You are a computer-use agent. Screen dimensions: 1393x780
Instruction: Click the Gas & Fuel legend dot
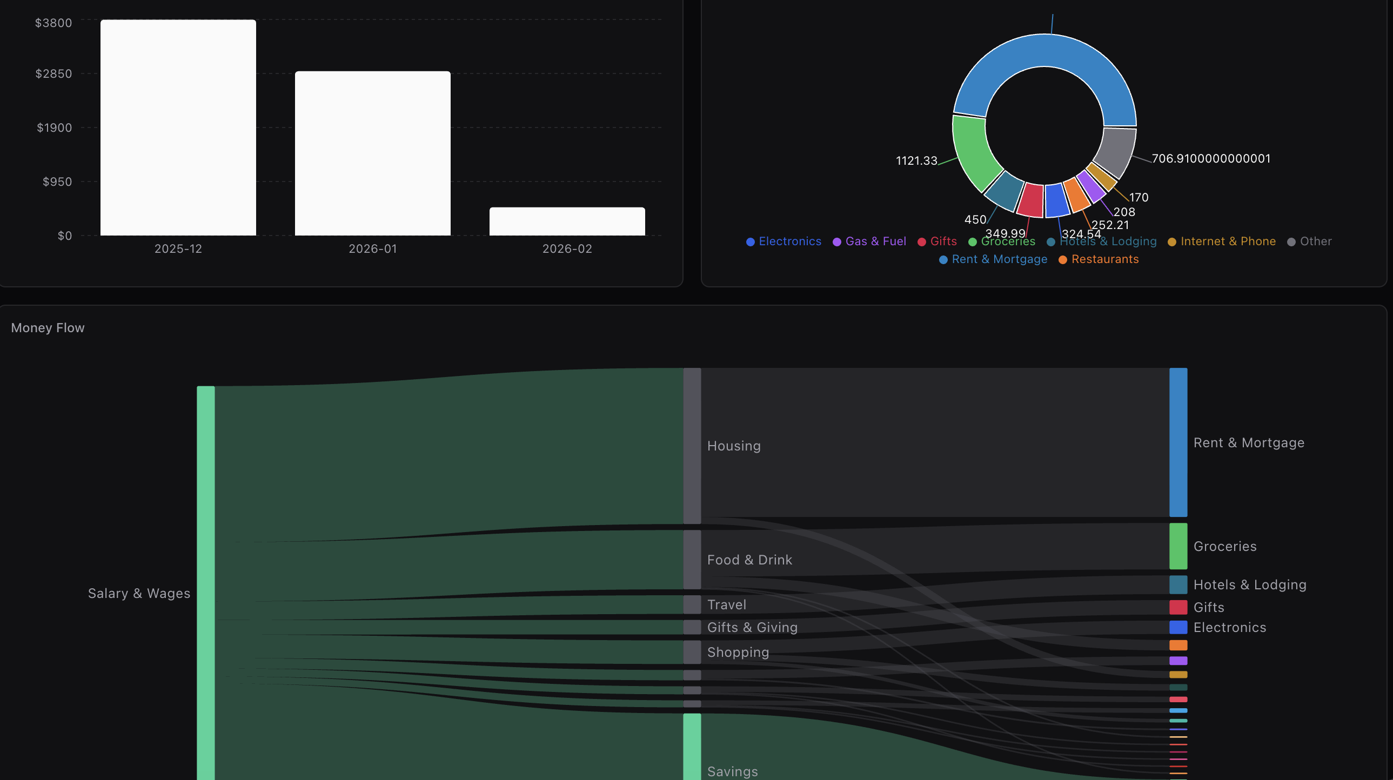836,241
